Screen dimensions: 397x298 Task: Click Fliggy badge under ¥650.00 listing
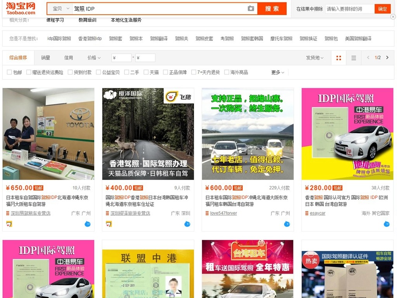click(9, 224)
